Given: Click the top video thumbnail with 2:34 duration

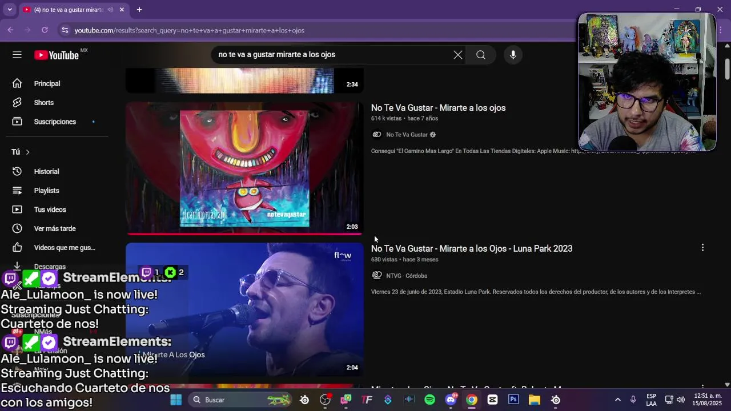Looking at the screenshot, I should [x=244, y=80].
